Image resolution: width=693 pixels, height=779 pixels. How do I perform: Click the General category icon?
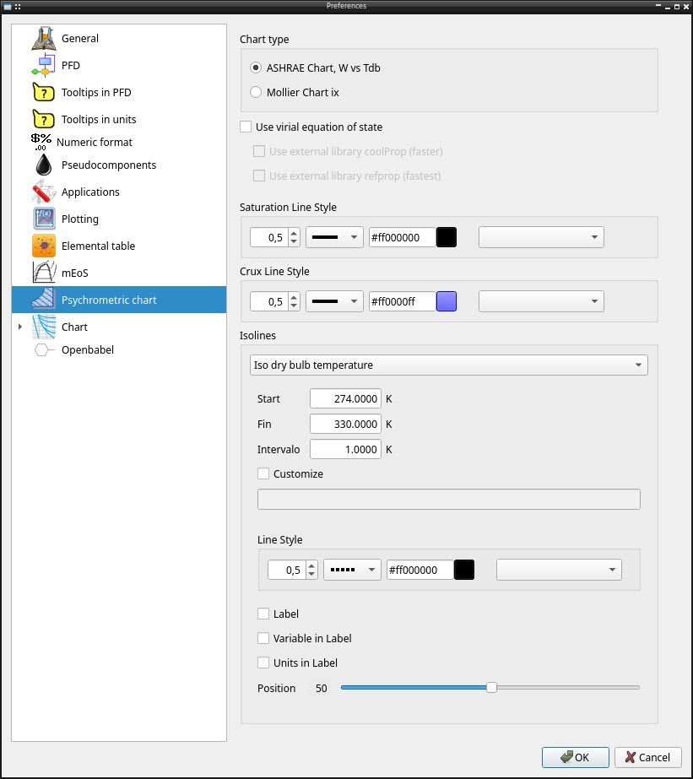[x=44, y=38]
